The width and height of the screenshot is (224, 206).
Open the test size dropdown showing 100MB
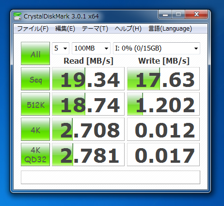click(91, 48)
